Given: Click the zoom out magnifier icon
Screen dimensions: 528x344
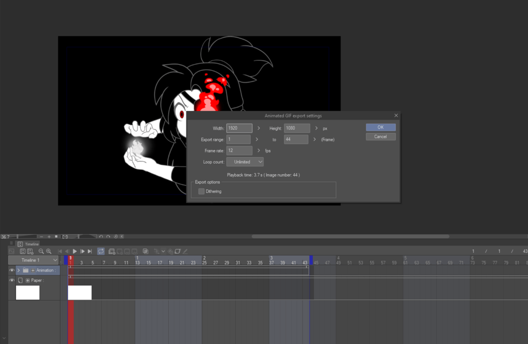Looking at the screenshot, I should pos(40,251).
